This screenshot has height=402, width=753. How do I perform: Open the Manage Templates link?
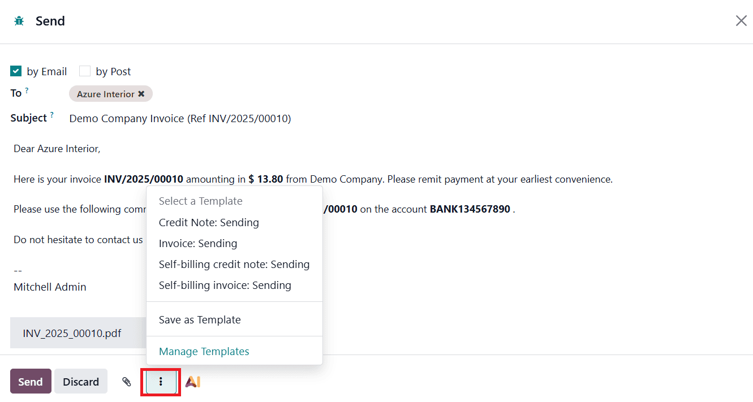[x=204, y=351]
